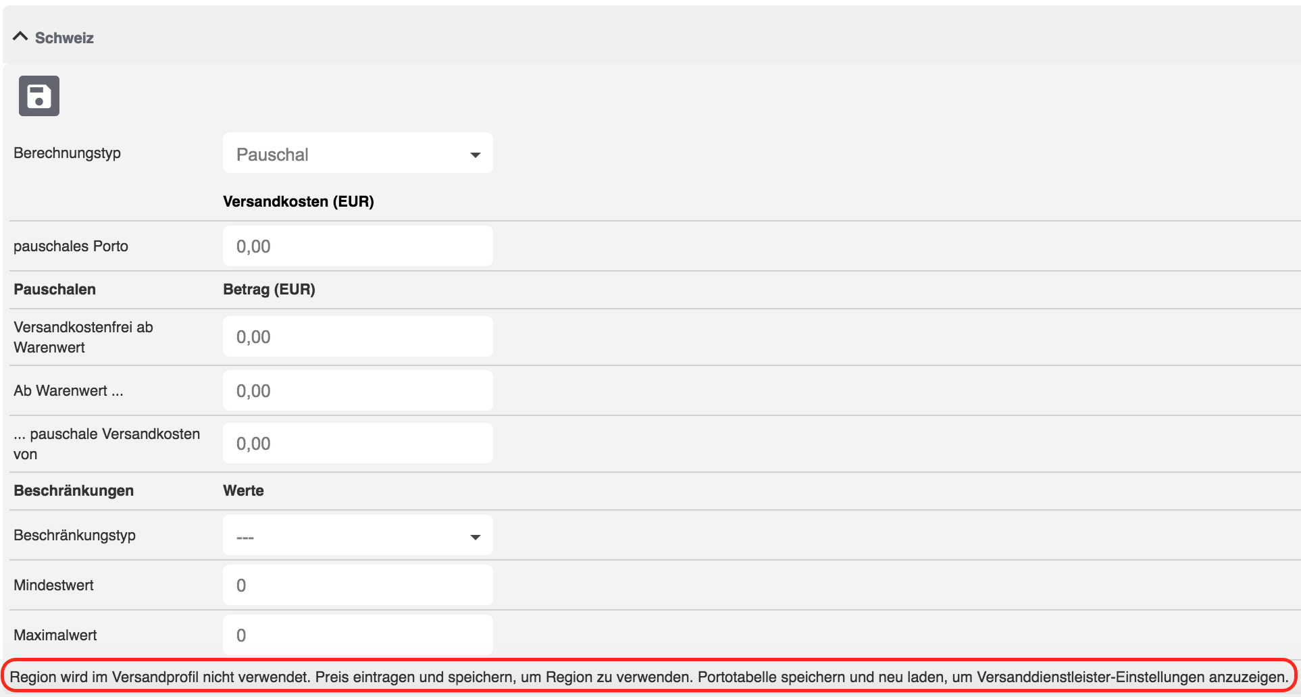Click the Schweiz region header title

[x=64, y=38]
